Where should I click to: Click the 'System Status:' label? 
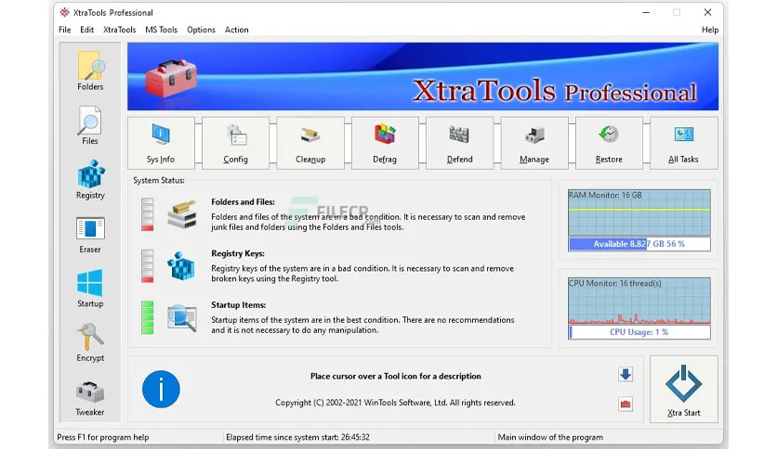tap(159, 181)
